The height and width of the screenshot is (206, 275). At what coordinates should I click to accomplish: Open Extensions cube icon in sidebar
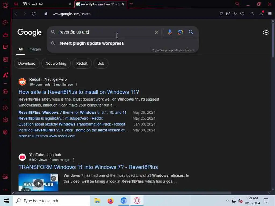5,120
